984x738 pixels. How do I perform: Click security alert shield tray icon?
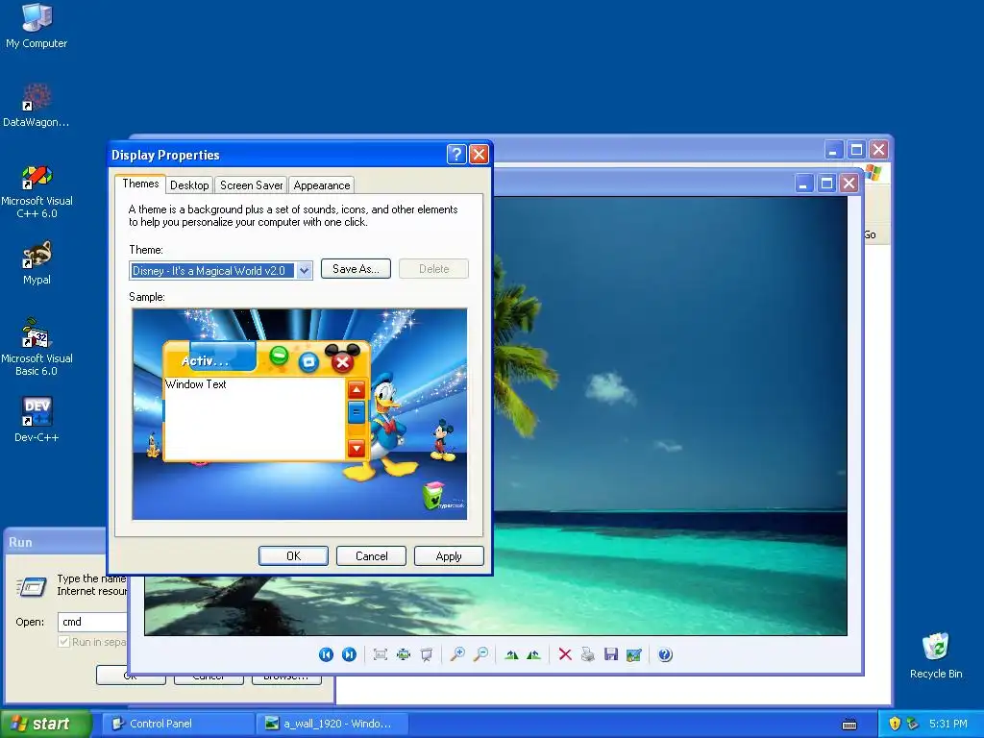coord(895,724)
